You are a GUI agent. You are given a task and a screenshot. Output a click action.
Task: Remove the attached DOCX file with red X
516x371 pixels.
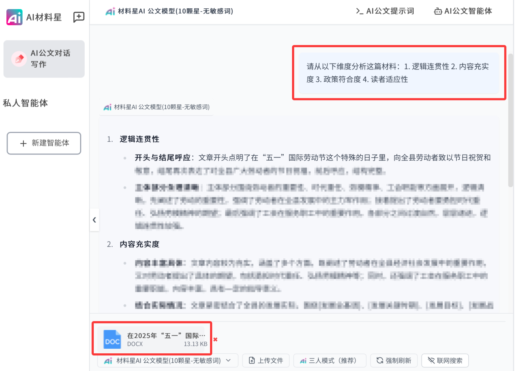point(215,339)
